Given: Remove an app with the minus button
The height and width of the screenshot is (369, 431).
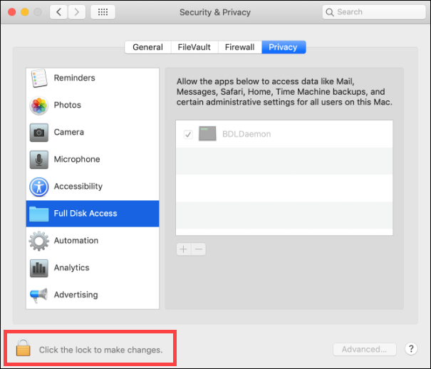Looking at the screenshot, I should click(x=199, y=249).
